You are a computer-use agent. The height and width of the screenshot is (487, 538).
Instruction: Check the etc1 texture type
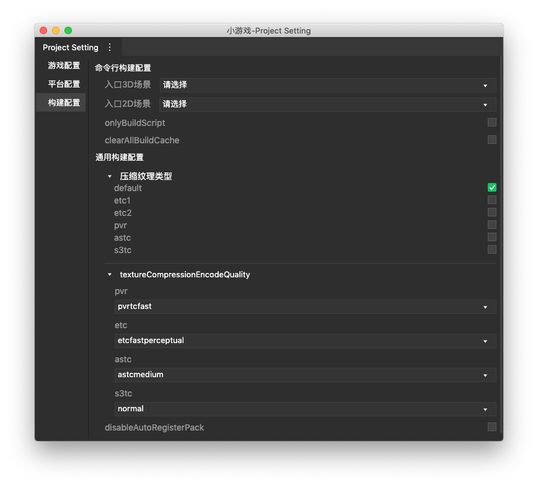[x=492, y=200]
